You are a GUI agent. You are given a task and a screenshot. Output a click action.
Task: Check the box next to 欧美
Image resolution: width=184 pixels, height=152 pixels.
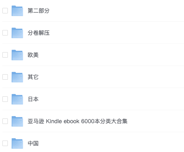click(x=5, y=55)
